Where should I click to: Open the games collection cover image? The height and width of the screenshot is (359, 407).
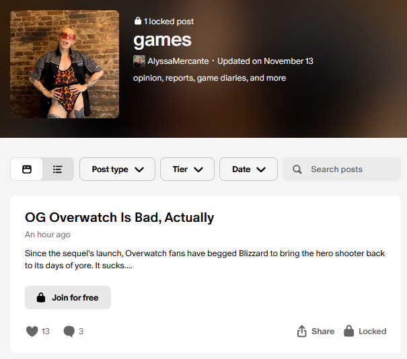[65, 64]
